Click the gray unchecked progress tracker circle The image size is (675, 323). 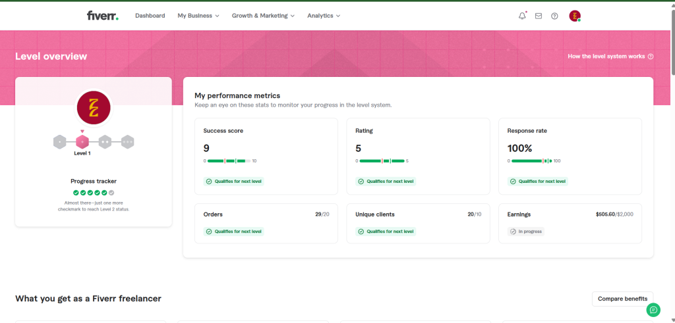coord(111,193)
